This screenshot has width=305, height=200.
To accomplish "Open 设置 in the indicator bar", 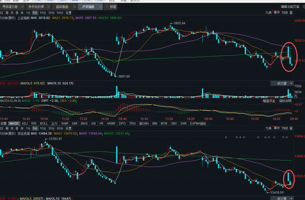I will pyautogui.click(x=3, y=124).
